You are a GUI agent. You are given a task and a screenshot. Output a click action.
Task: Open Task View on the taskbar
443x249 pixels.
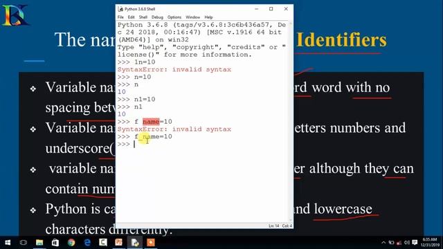click(x=24, y=243)
